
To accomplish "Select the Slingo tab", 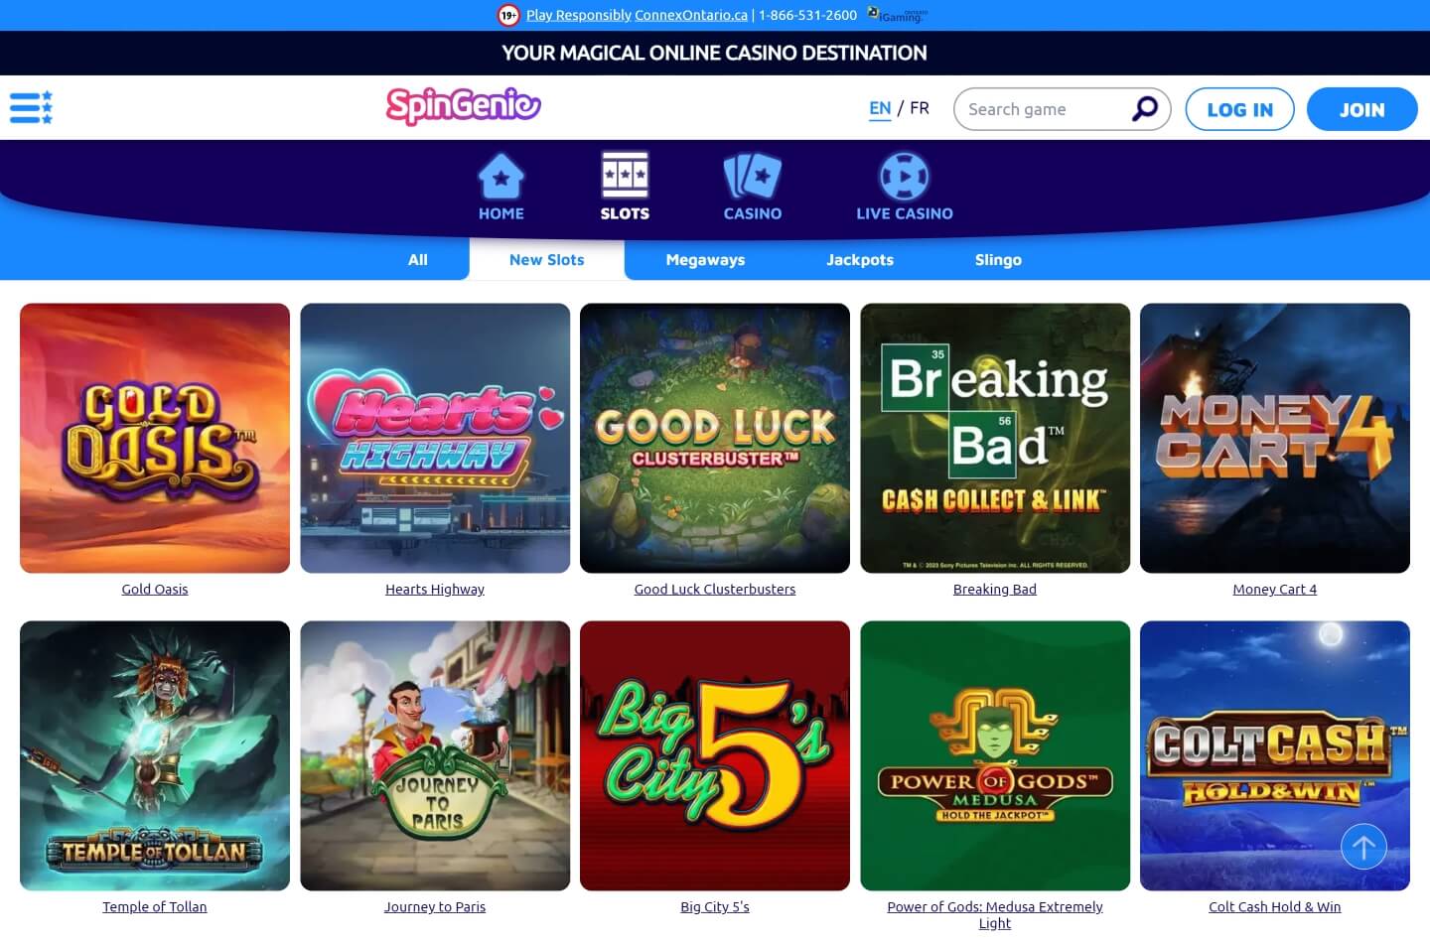I will pyautogui.click(x=998, y=260).
